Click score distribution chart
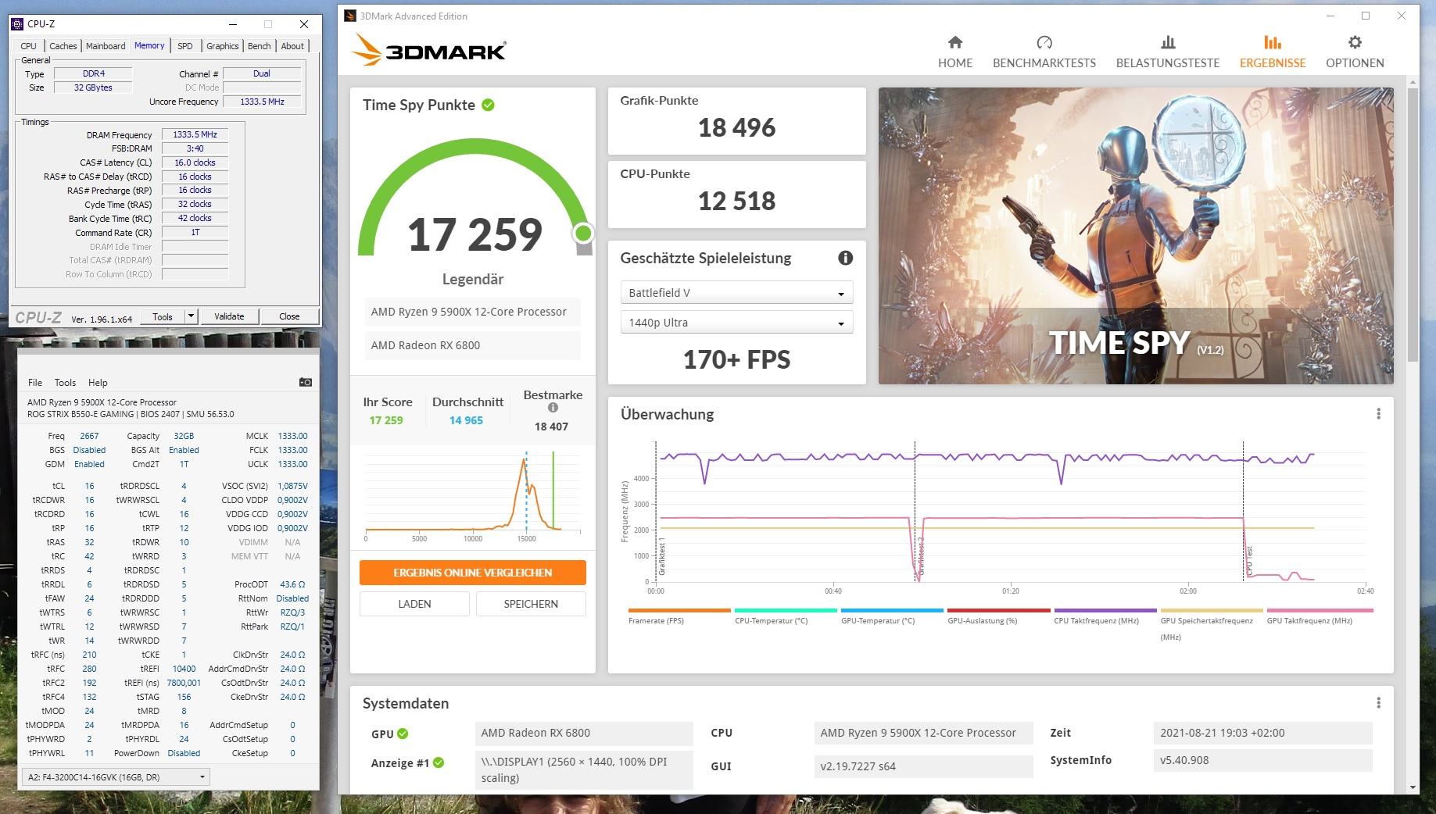The image size is (1436, 814). (x=472, y=495)
